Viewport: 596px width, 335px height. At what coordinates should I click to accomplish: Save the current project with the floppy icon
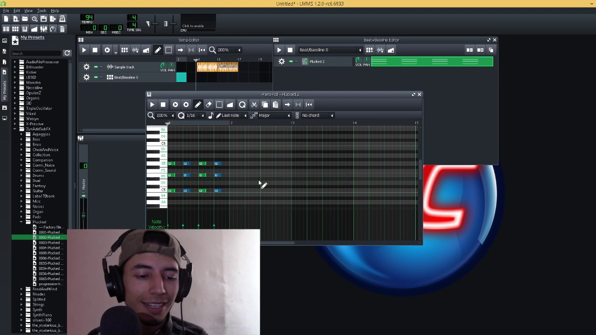tap(43, 19)
